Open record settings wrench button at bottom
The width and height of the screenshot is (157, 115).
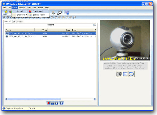61,103
